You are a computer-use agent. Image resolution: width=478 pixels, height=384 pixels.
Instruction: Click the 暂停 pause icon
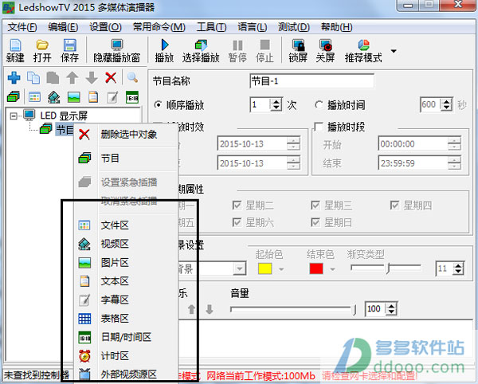[237, 51]
